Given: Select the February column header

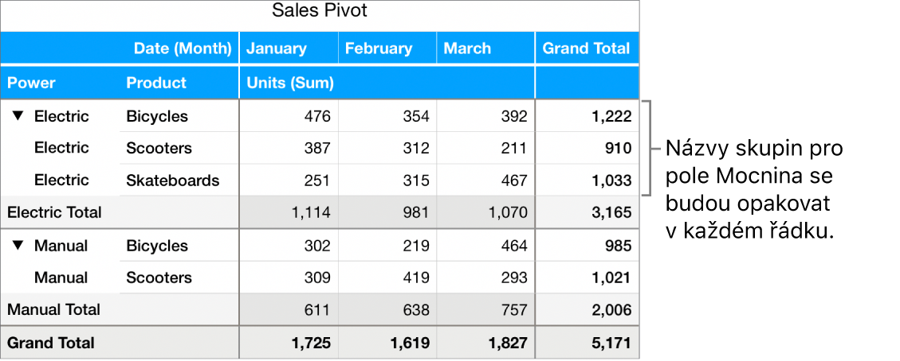Looking at the screenshot, I should tap(379, 49).
